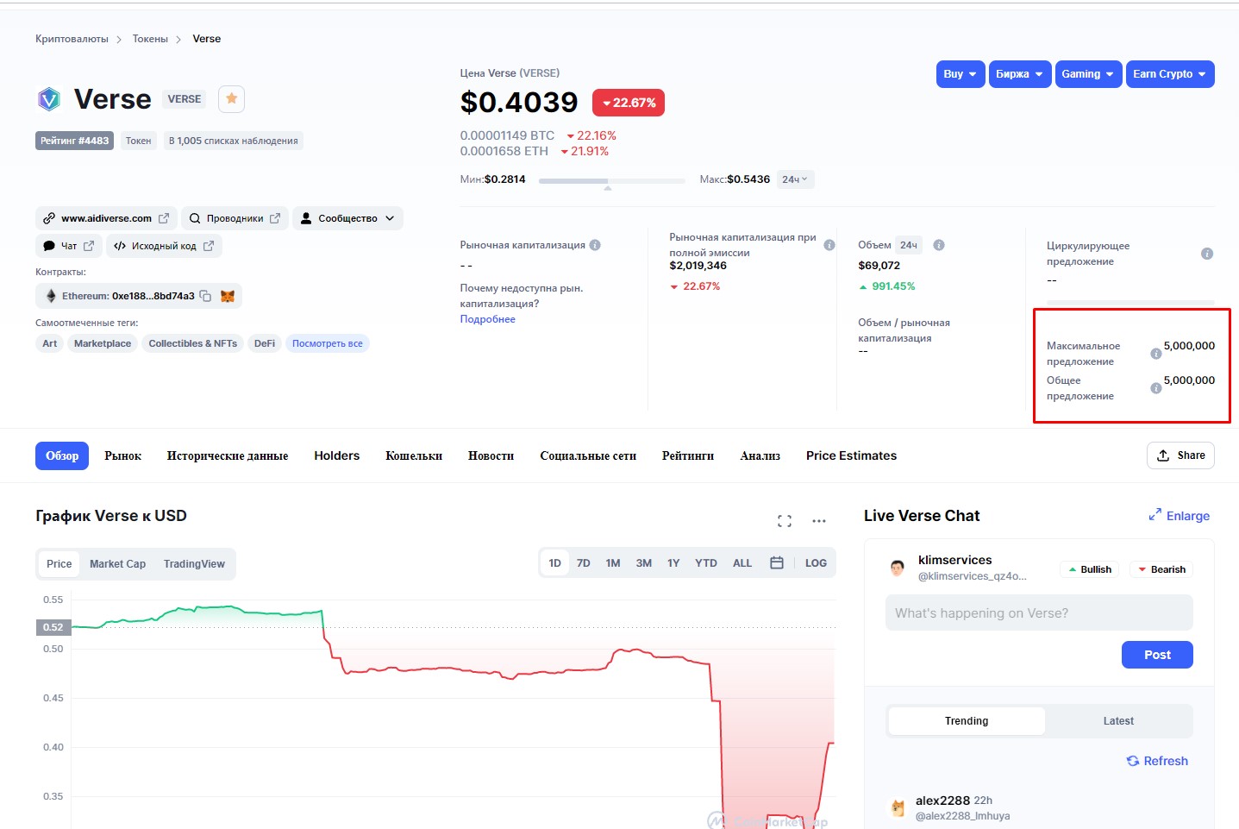Open the Социальные сети tab

coord(588,455)
